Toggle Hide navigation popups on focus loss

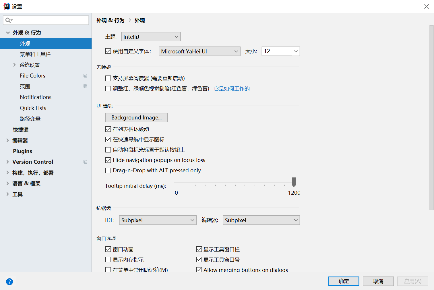(108, 160)
